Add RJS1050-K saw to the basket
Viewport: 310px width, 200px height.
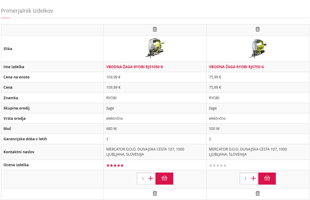164,179
